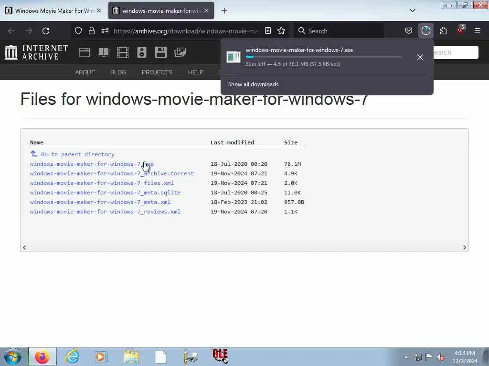Open the _meta.sqlite file link
This screenshot has height=366, width=489.
click(105, 193)
